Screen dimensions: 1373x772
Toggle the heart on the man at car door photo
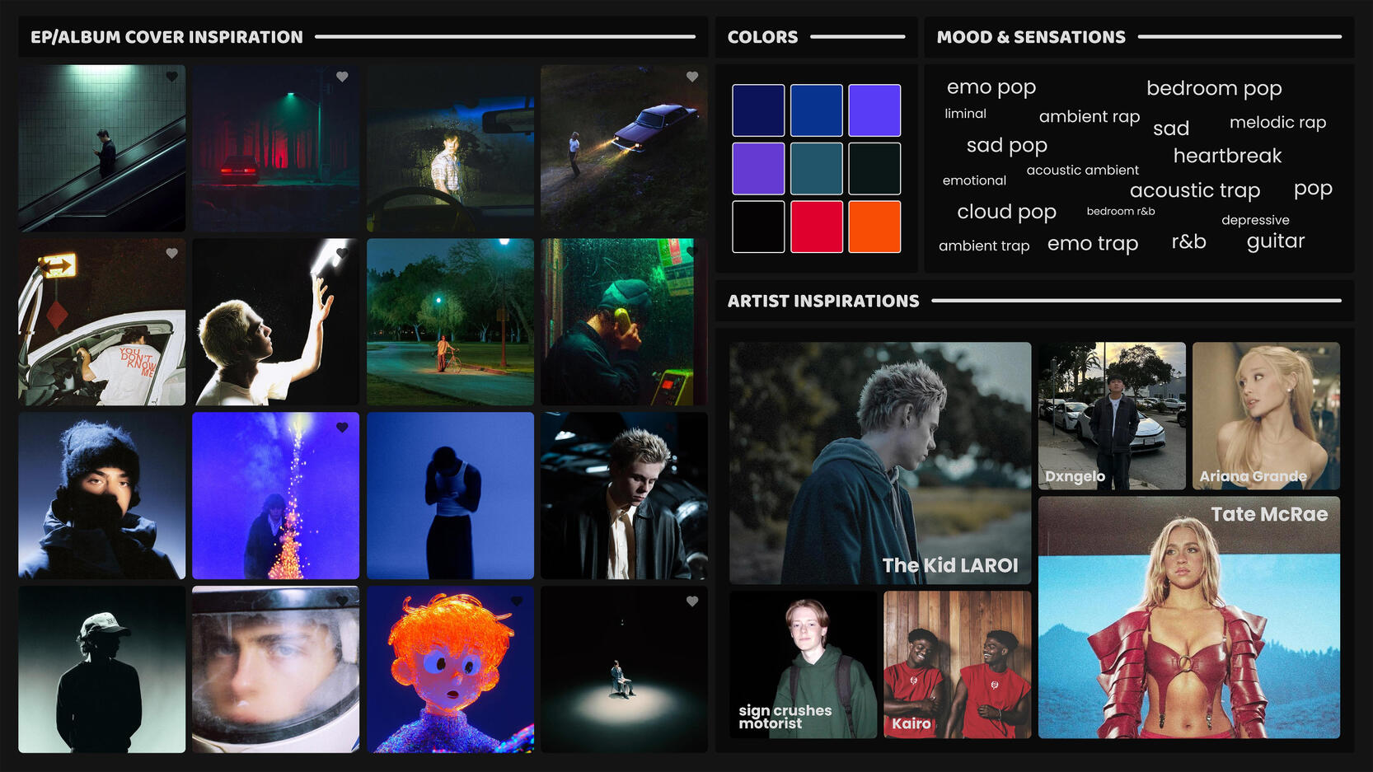pyautogui.click(x=171, y=253)
